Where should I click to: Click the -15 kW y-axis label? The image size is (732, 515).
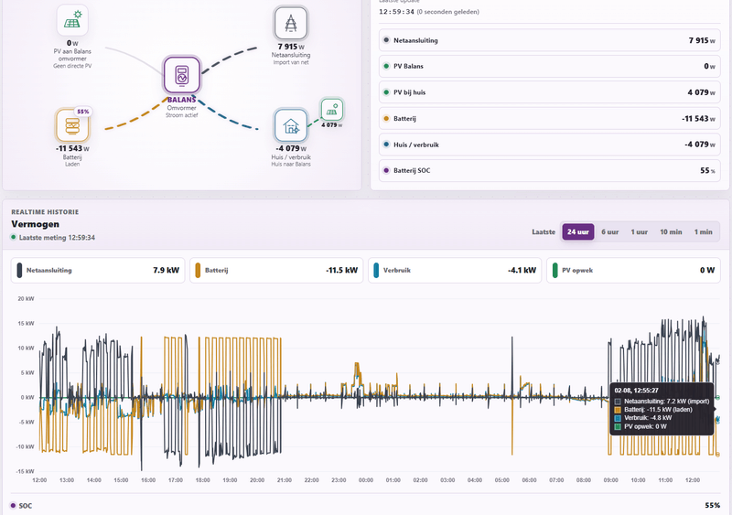pos(26,471)
